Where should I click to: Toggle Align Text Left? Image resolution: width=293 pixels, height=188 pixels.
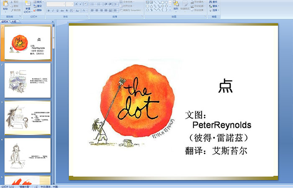click(93, 10)
